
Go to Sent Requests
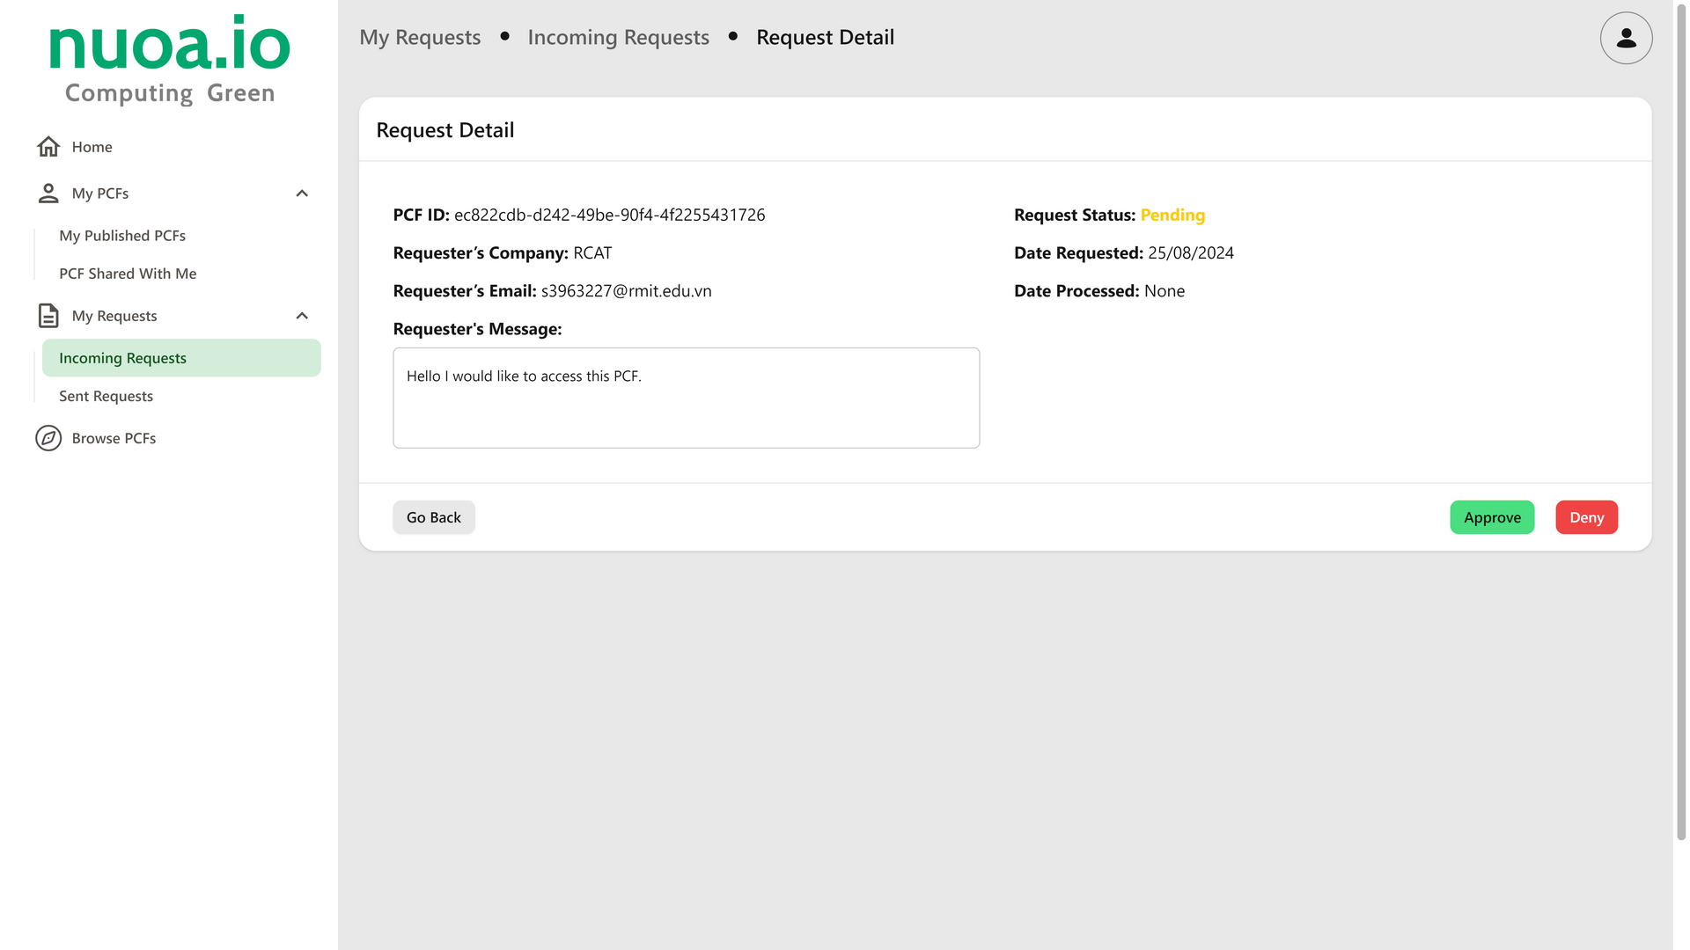[x=106, y=396]
